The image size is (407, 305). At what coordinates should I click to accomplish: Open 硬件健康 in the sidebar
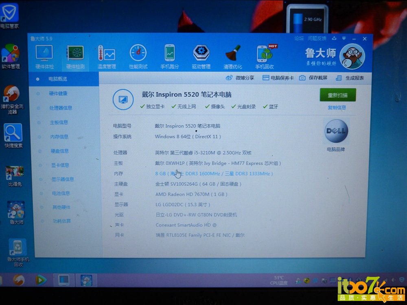tap(58, 94)
